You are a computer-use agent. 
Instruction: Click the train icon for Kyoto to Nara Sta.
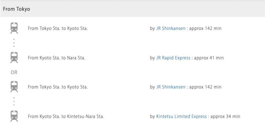coord(14,58)
